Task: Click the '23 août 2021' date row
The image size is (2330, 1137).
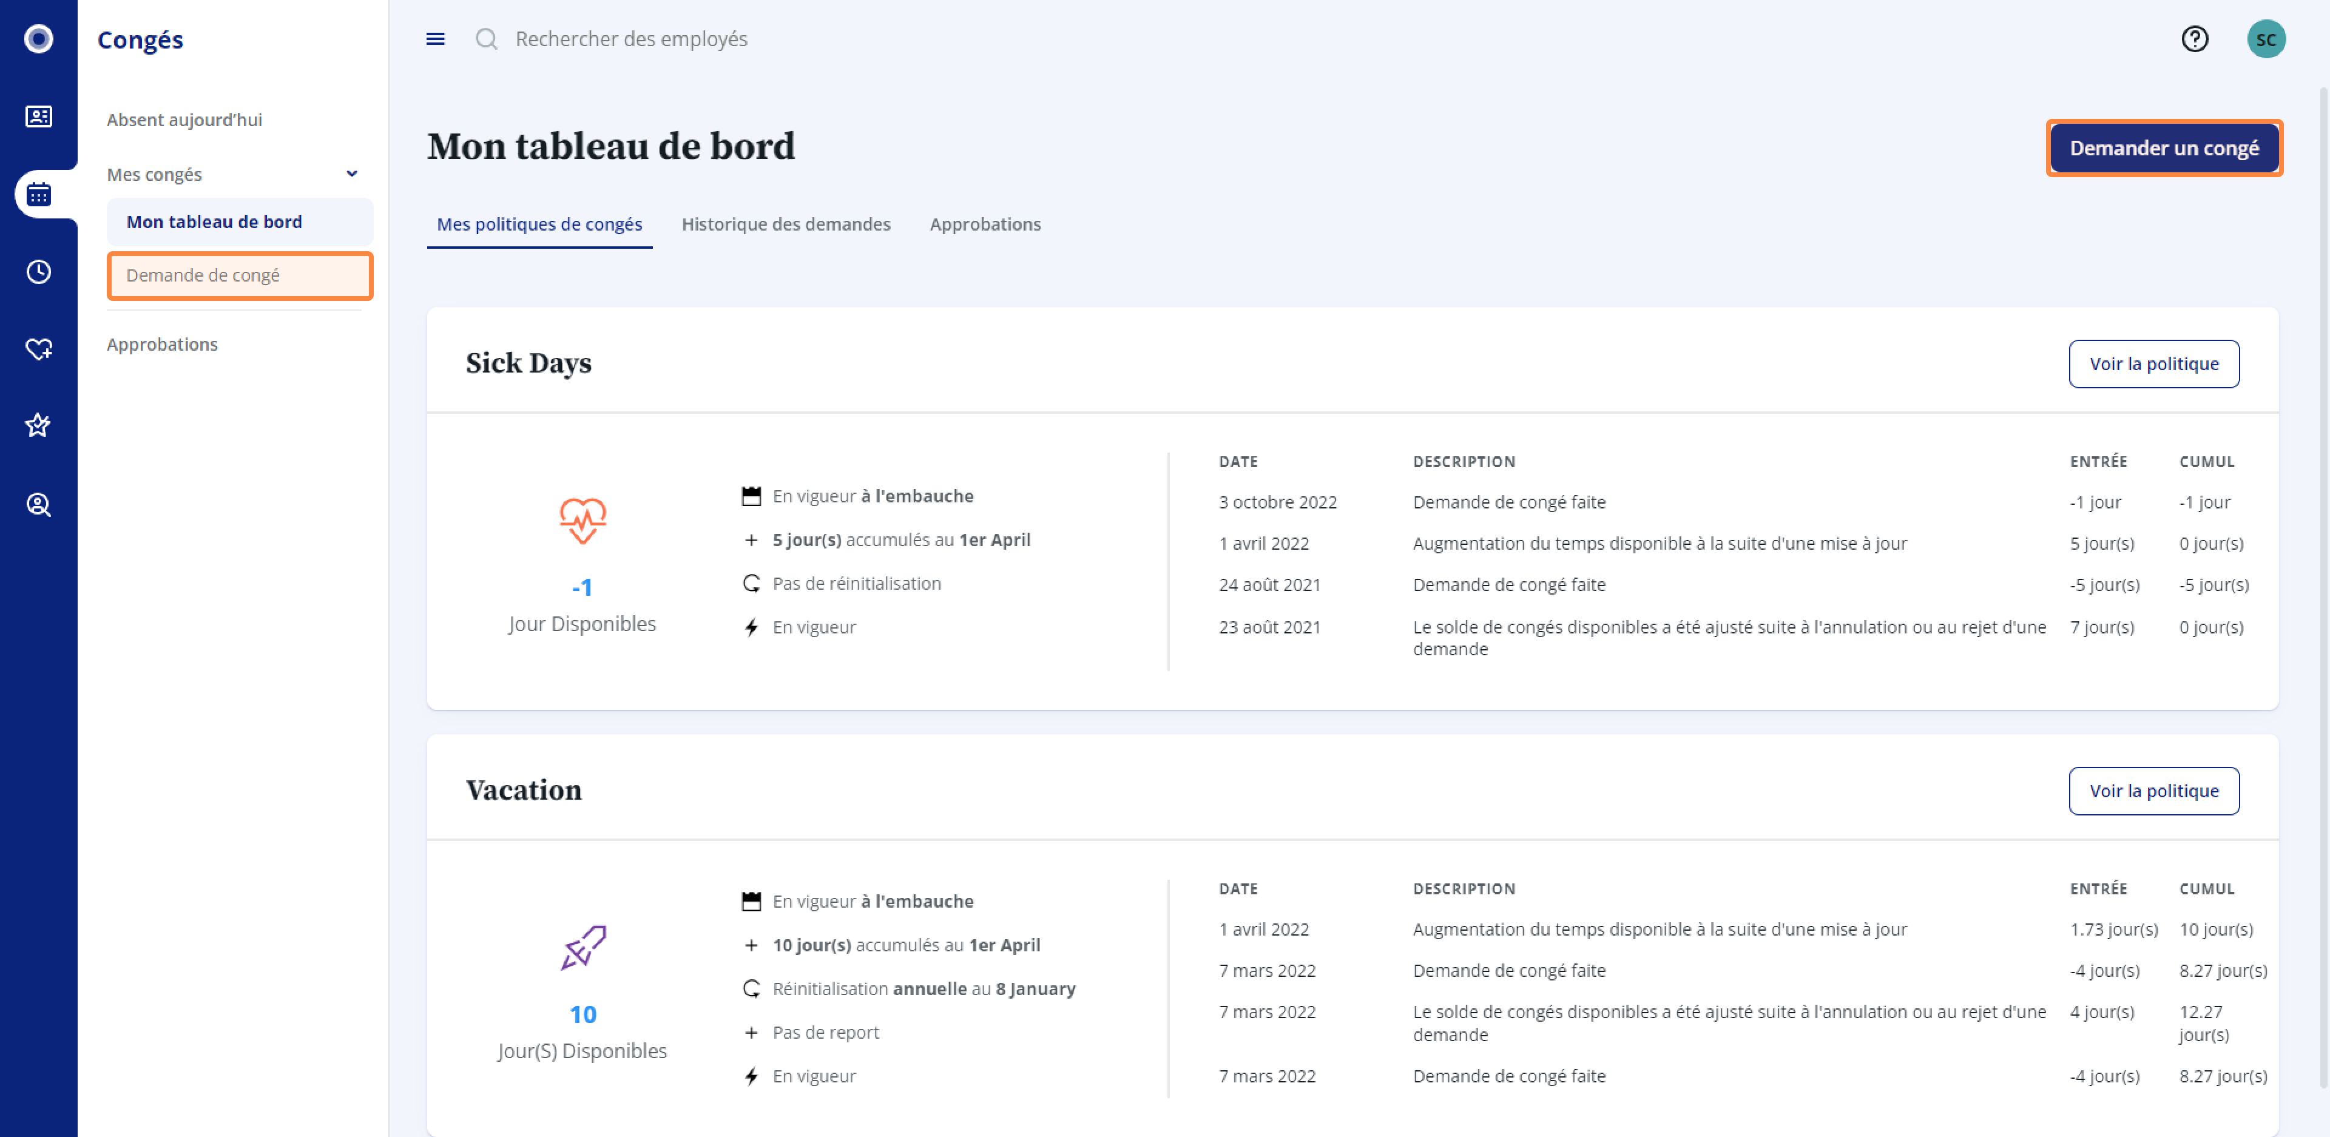Action: pos(1269,627)
